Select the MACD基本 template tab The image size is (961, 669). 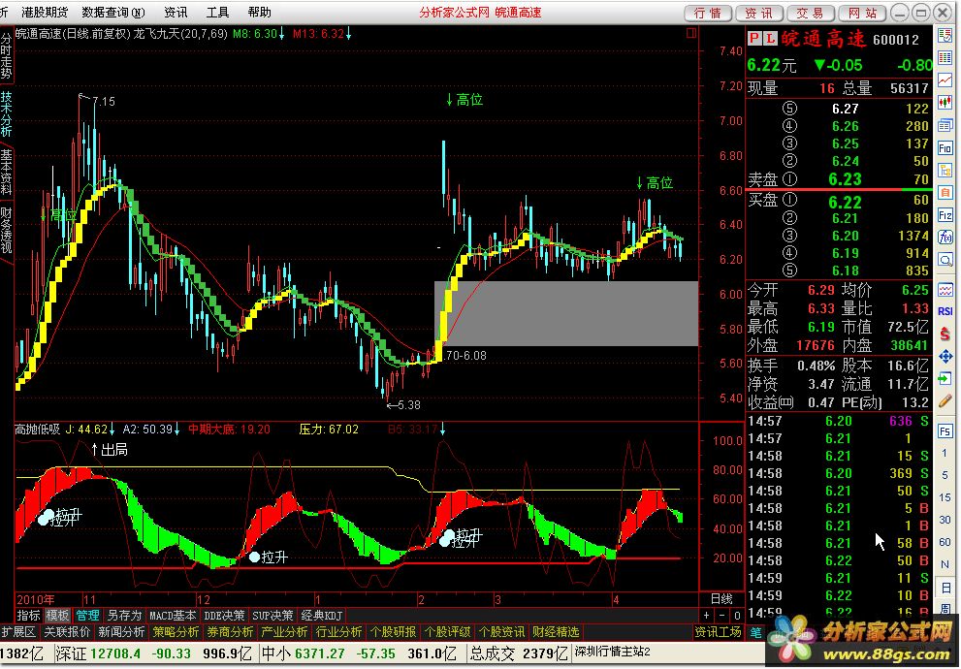point(173,615)
